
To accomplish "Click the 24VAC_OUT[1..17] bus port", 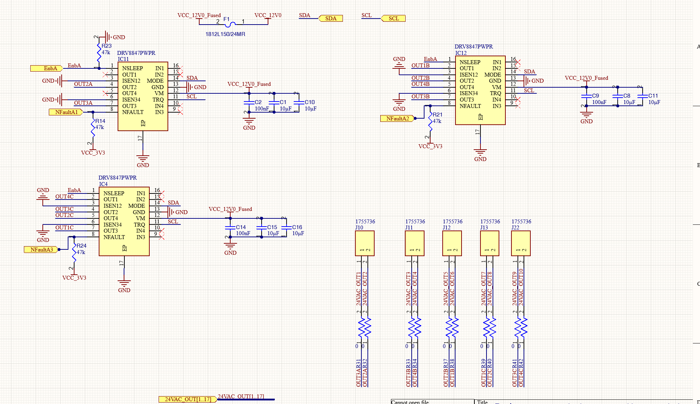I will point(187,399).
